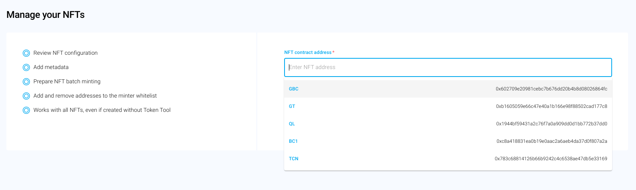Focus the Enter NFT address input field

click(x=448, y=67)
